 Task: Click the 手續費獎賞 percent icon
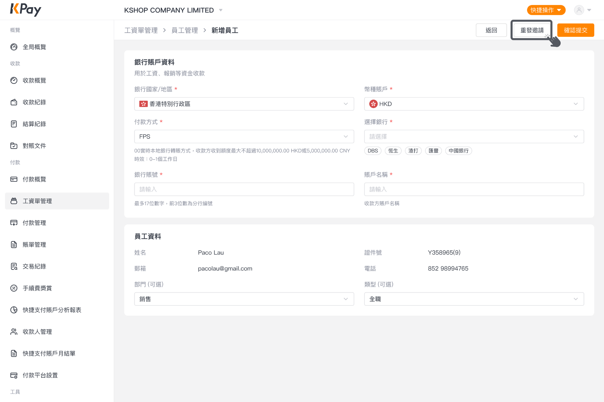click(14, 288)
